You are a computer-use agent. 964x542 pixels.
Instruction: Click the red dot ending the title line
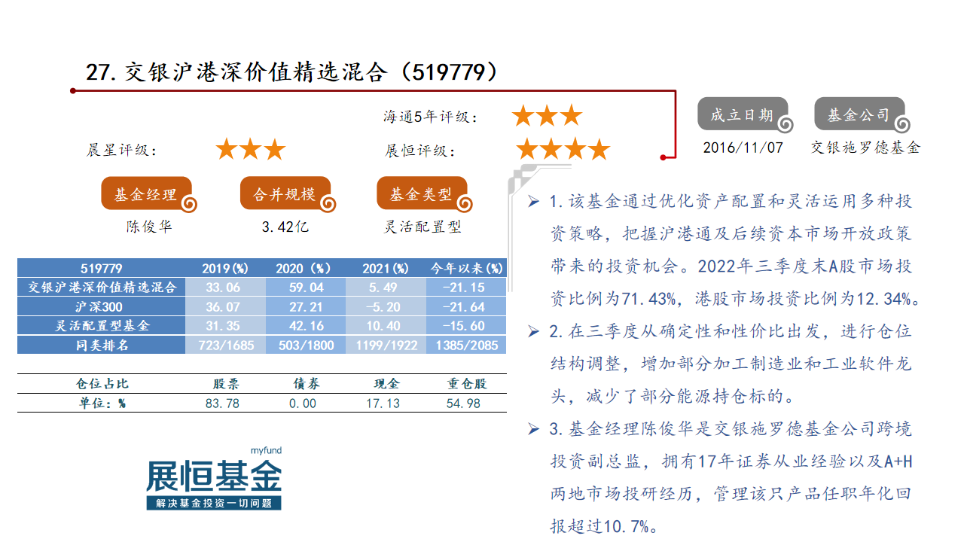point(664,157)
